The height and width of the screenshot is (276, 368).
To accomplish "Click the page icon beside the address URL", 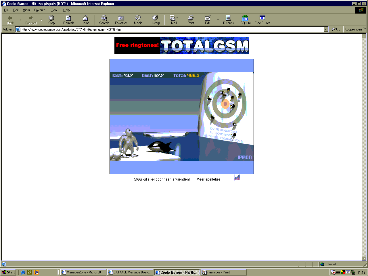I will (x=18, y=29).
